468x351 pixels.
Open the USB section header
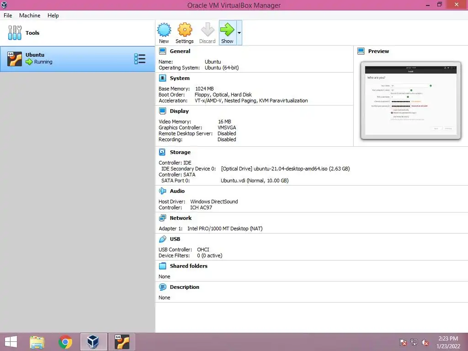[175, 239]
